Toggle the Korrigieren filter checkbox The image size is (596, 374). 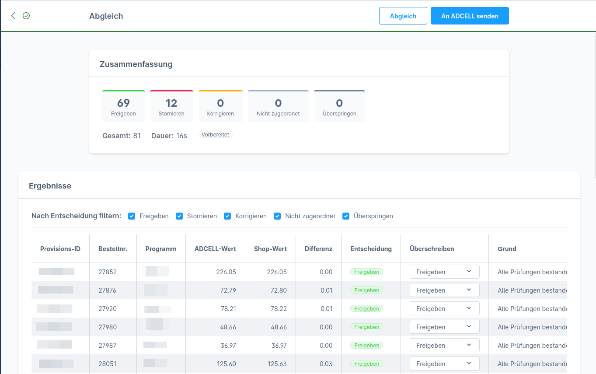(227, 216)
